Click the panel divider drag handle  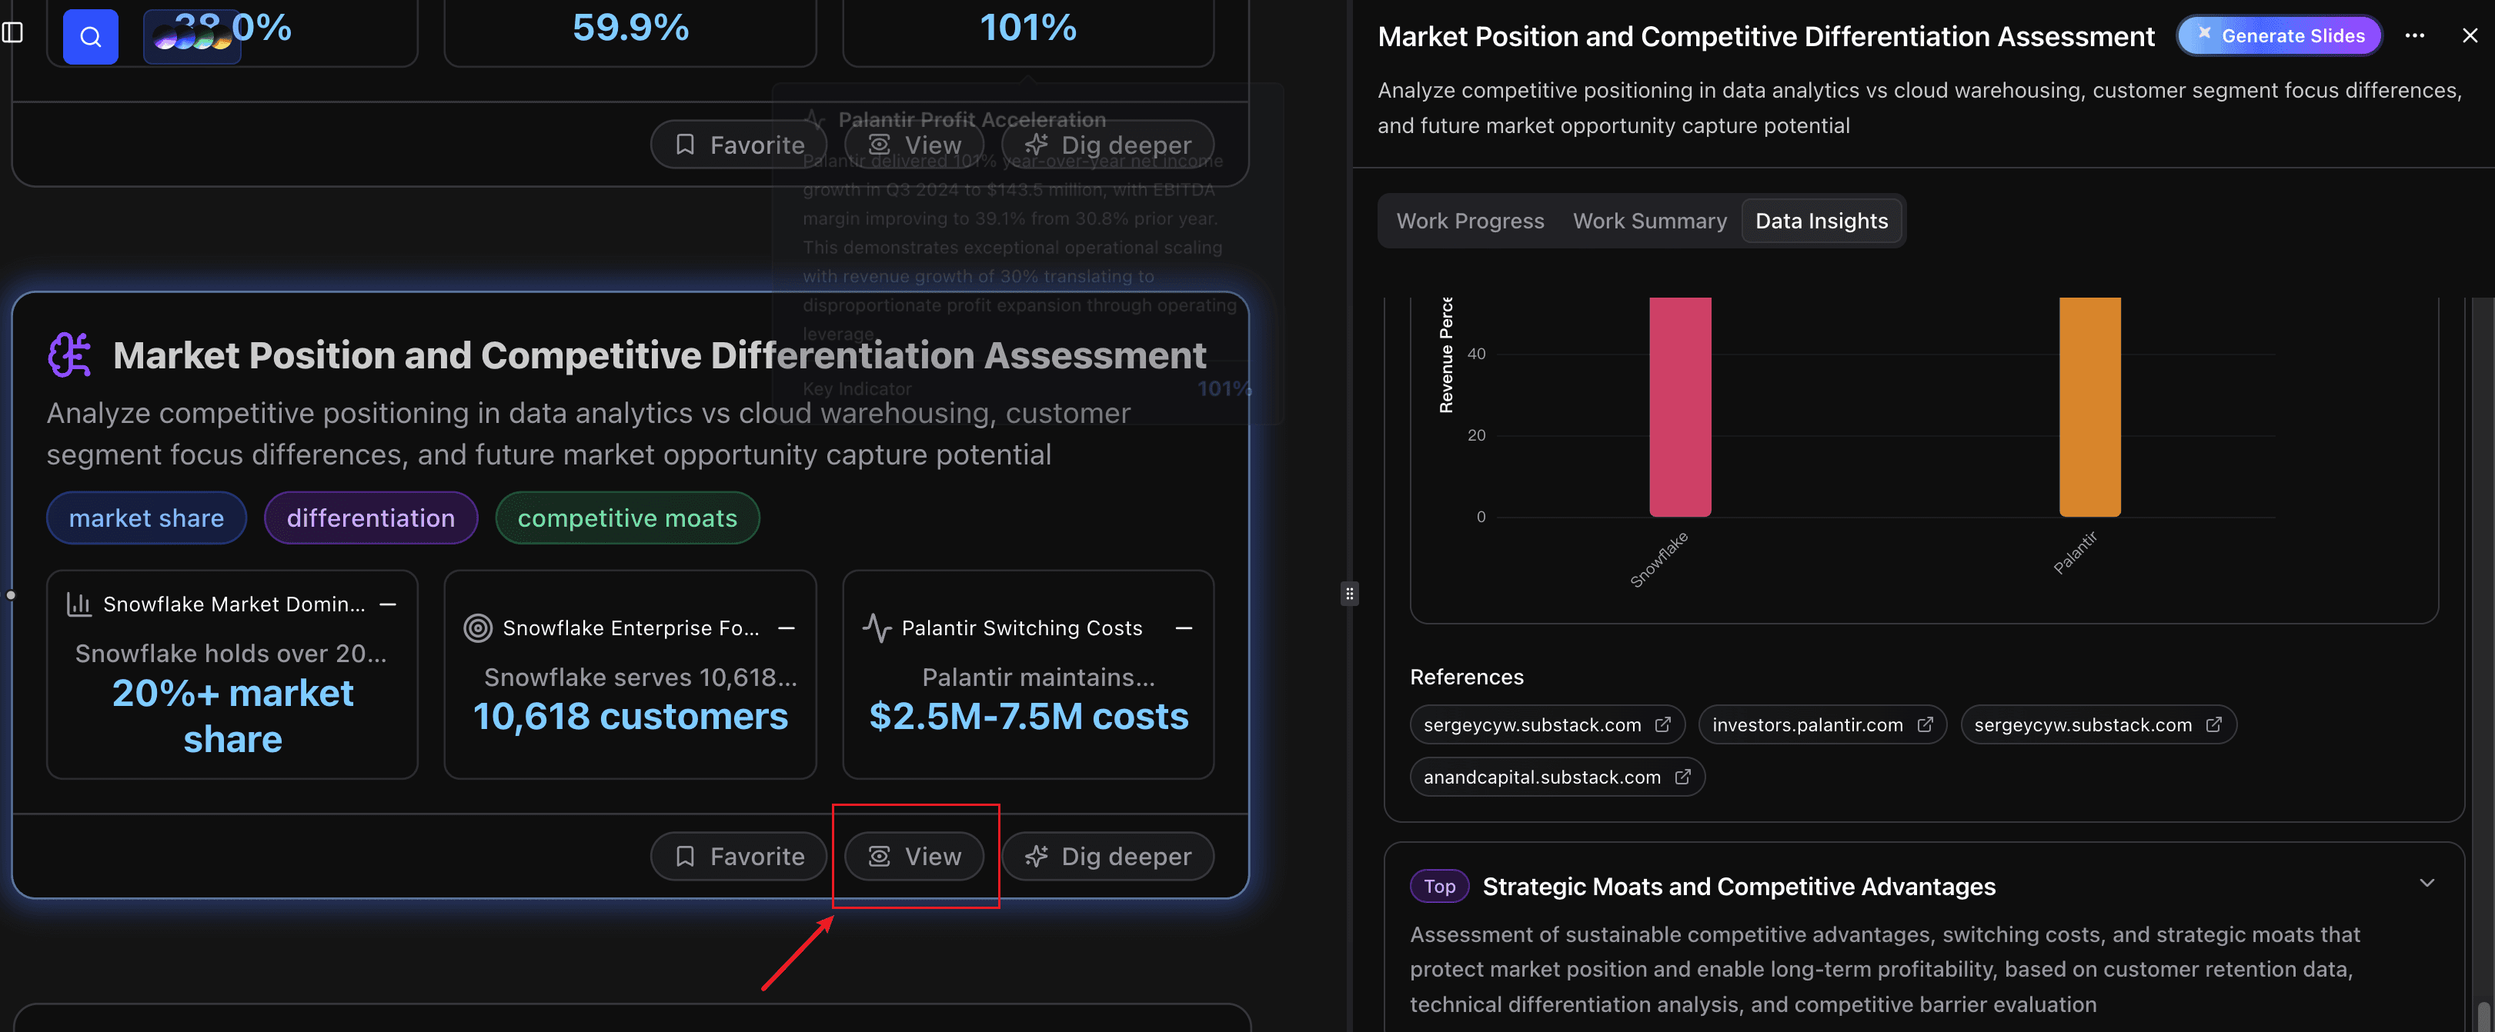[x=1349, y=594]
